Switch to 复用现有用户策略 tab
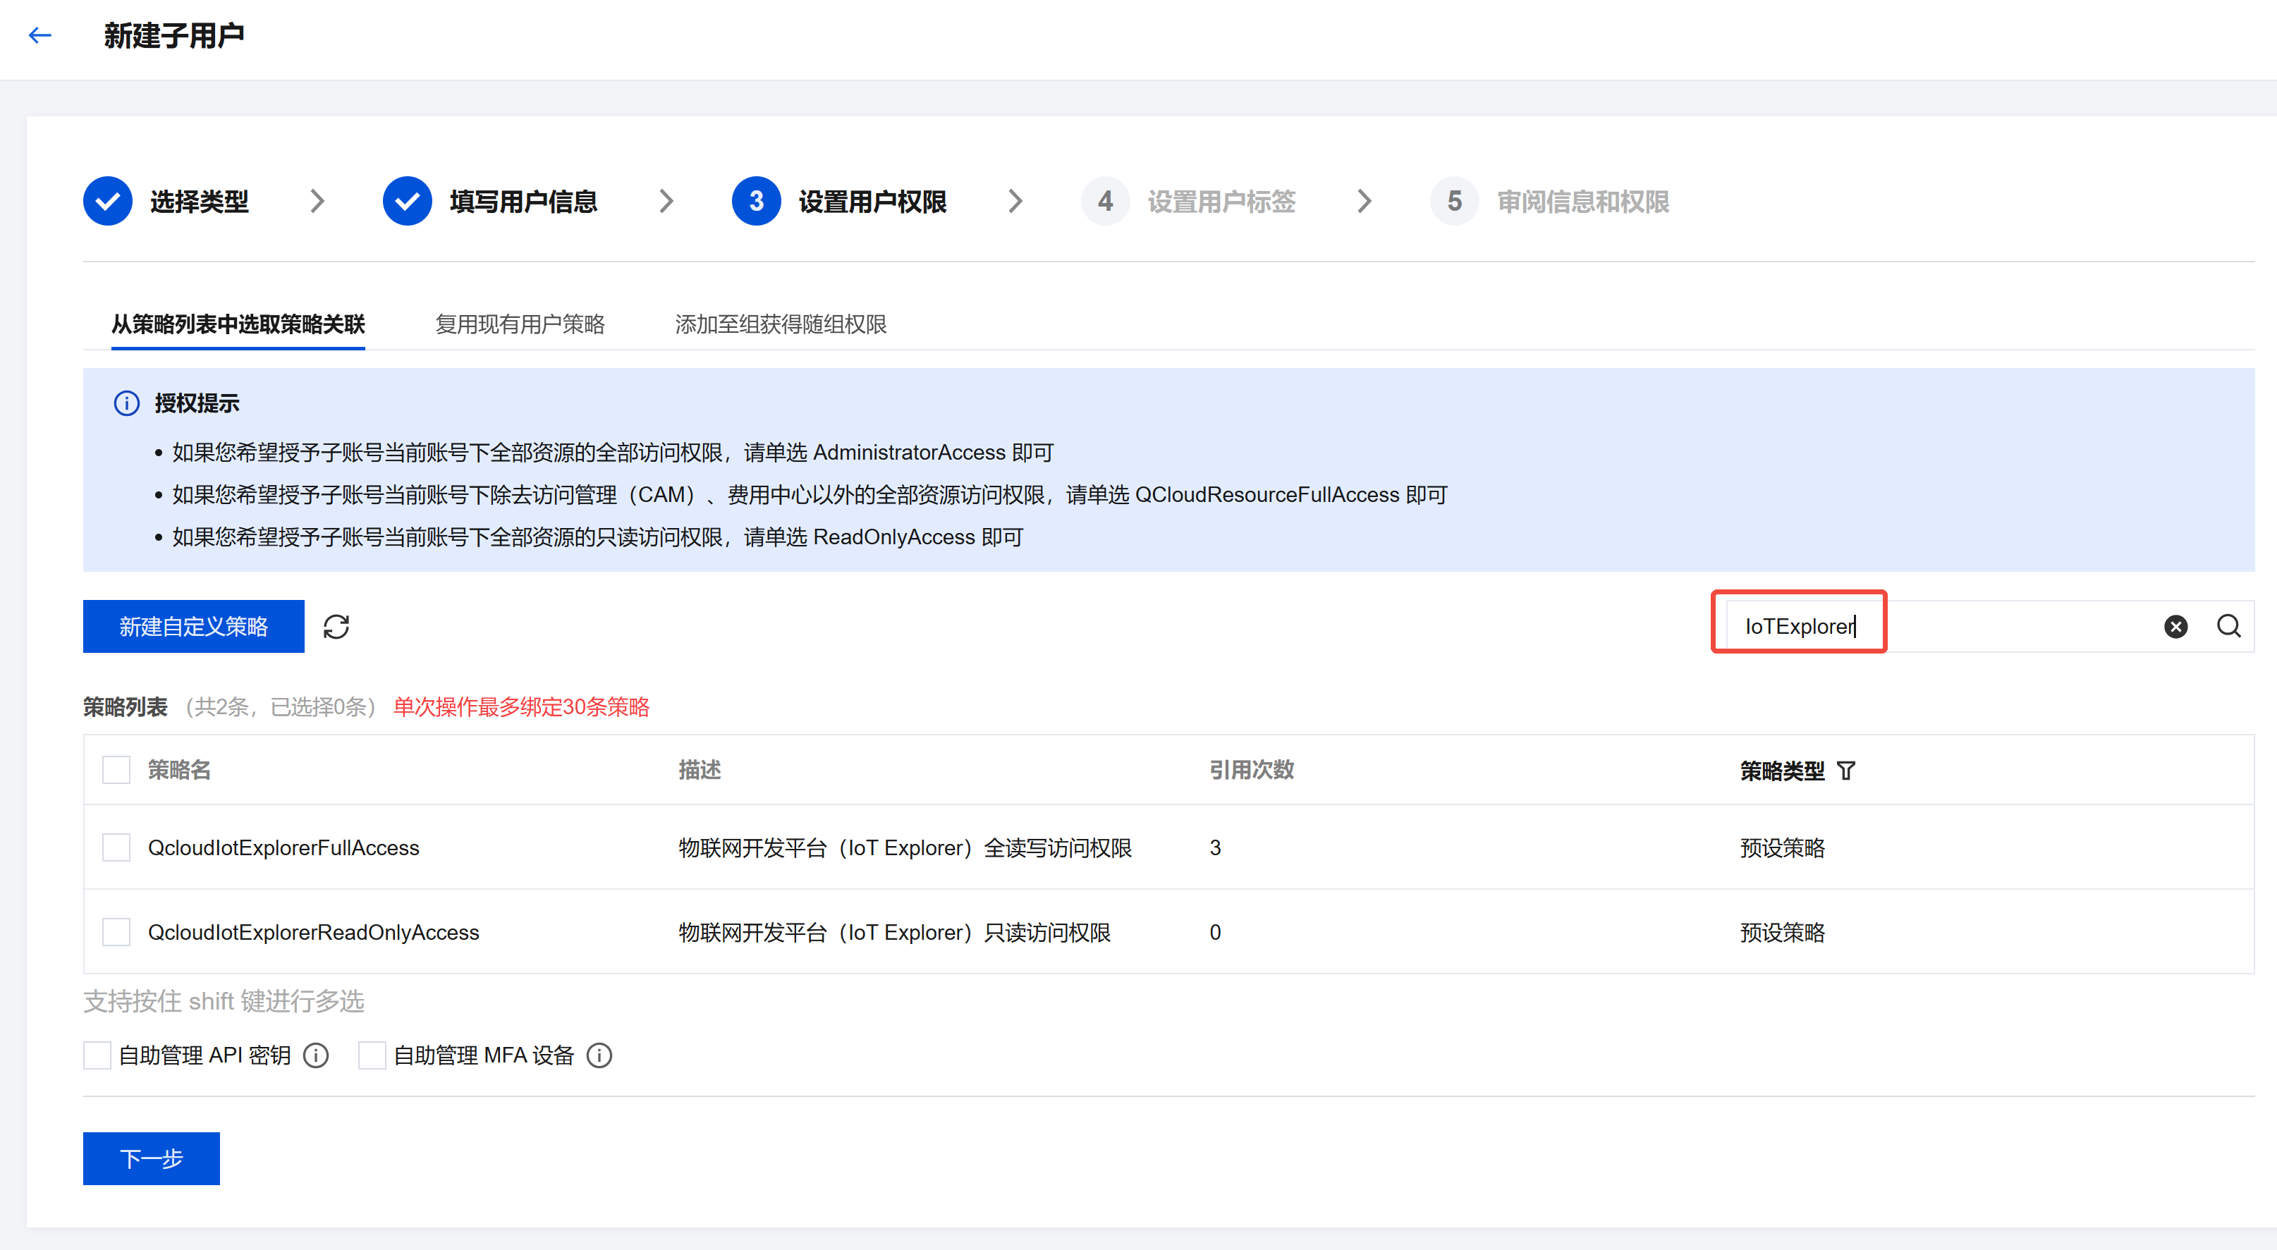2277x1250 pixels. (520, 324)
